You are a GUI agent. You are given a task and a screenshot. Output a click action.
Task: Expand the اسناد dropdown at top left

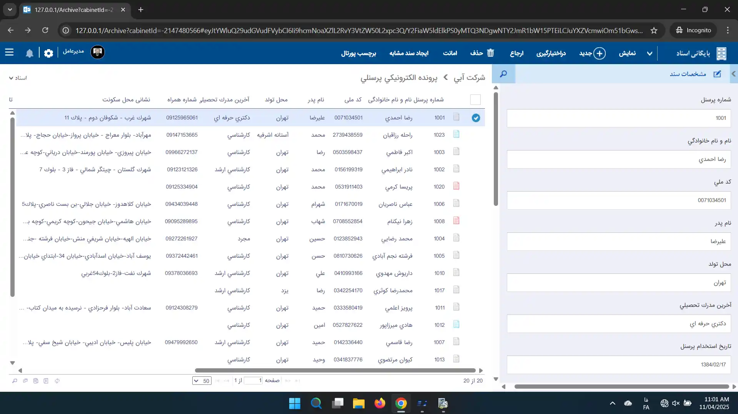coord(18,78)
